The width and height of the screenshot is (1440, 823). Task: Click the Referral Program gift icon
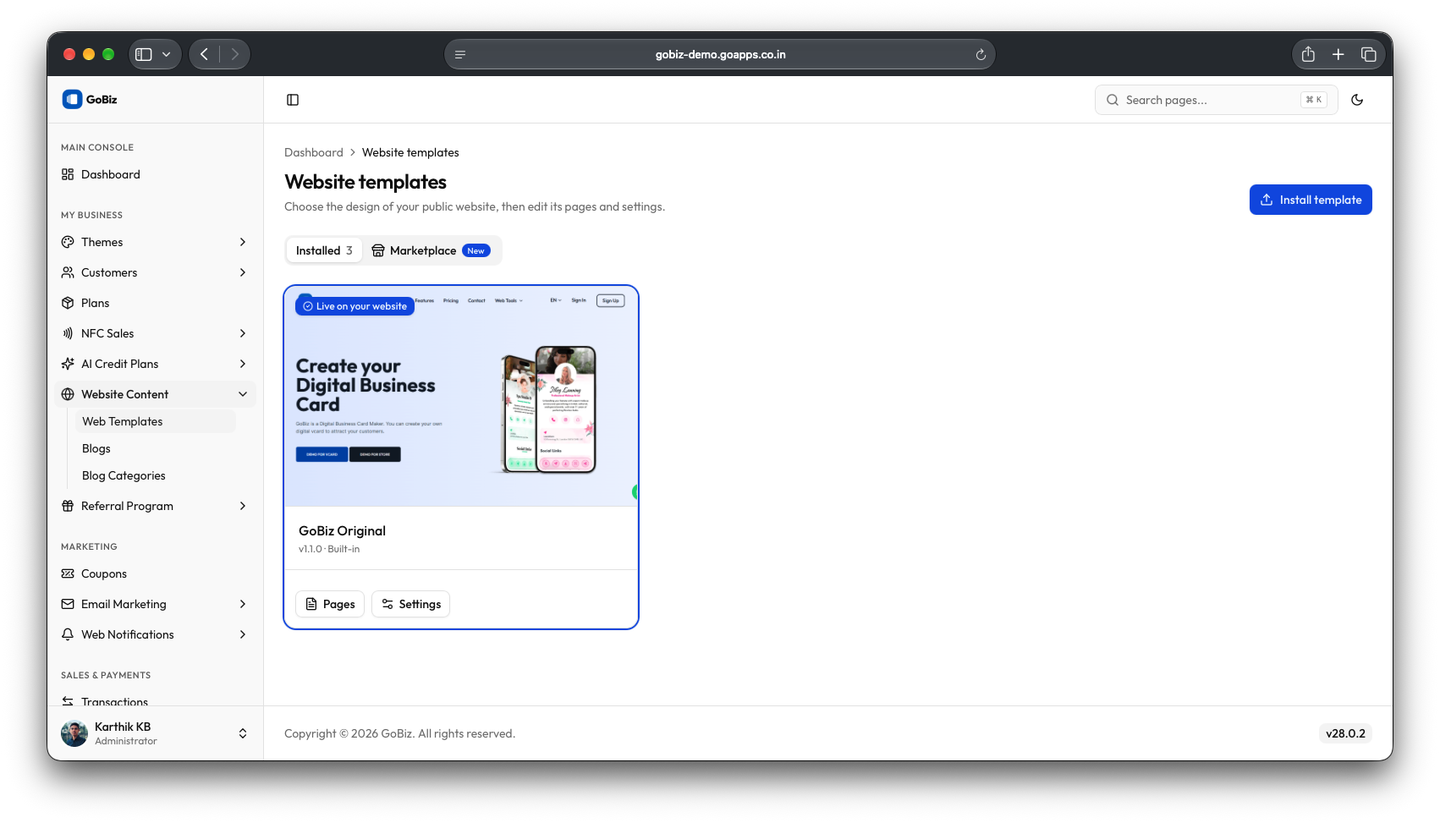68,506
